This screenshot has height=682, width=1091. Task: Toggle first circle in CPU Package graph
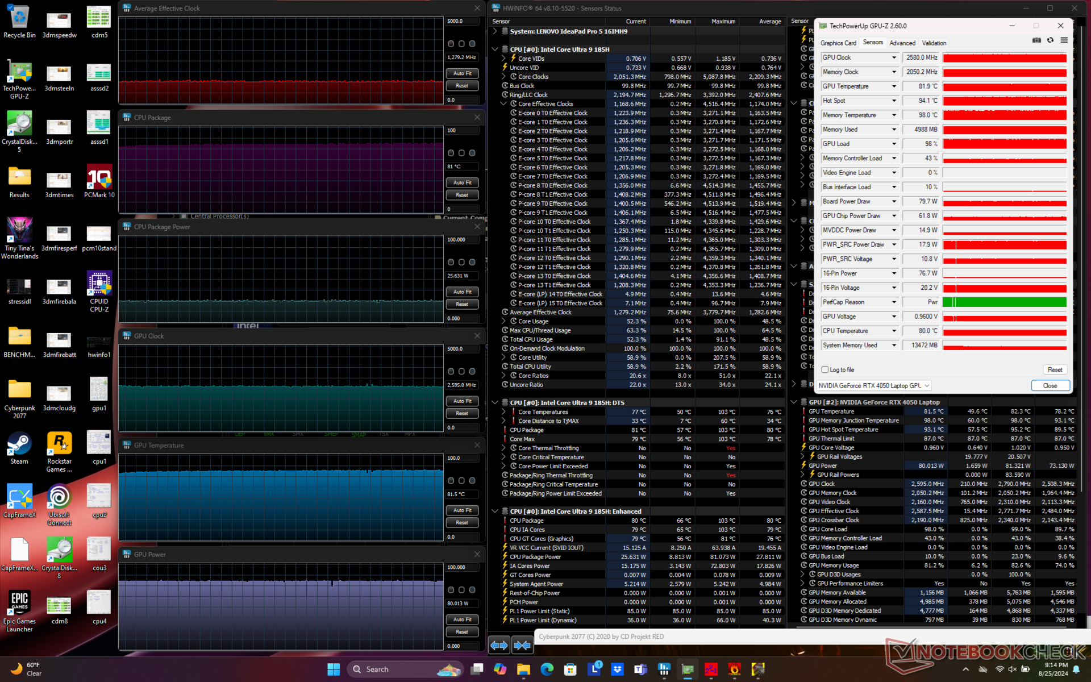tap(451, 153)
